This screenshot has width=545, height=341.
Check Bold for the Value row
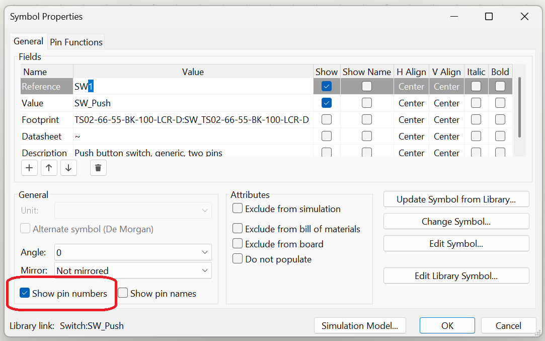(x=500, y=103)
